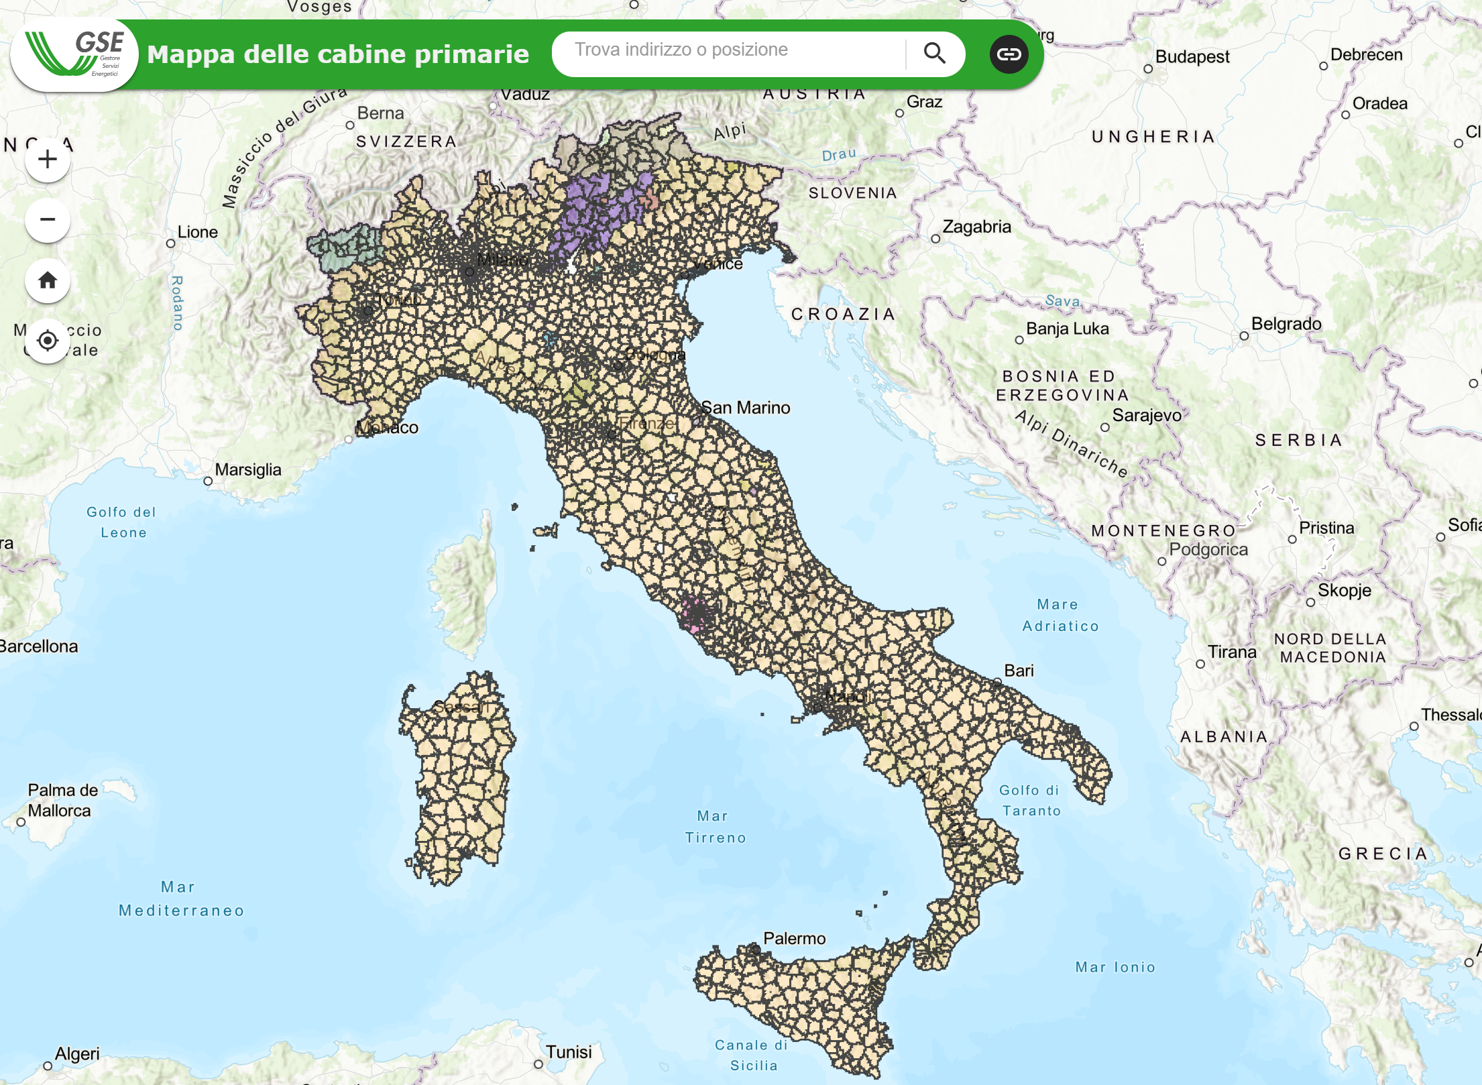Select the city label Palermo on the map
Image resolution: width=1482 pixels, height=1085 pixels.
(795, 937)
